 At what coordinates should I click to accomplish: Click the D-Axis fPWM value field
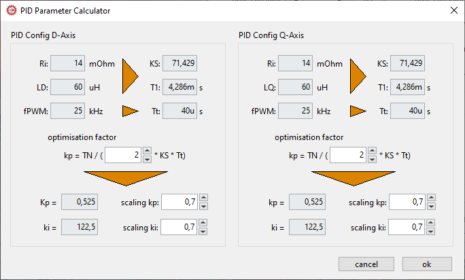pos(67,111)
